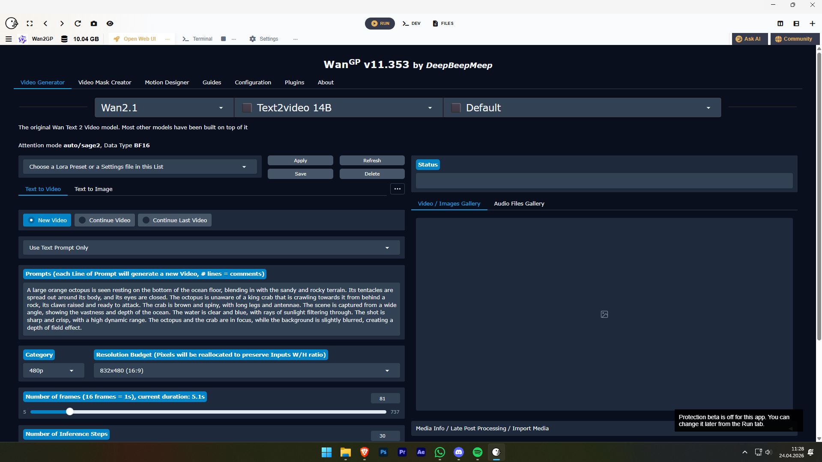Open the About tab
This screenshot has width=822, height=462.
pos(326,82)
